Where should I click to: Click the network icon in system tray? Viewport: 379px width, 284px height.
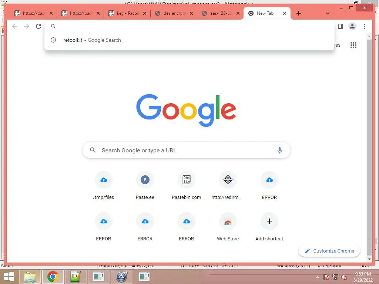click(335, 277)
